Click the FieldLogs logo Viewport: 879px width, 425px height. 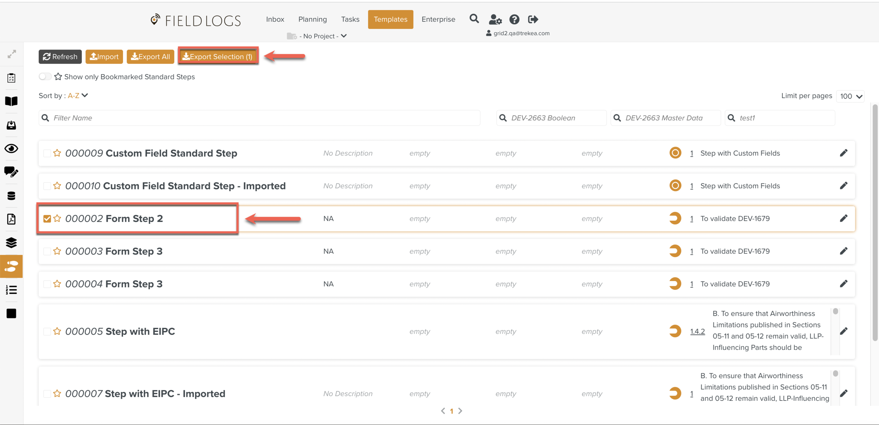(x=195, y=20)
